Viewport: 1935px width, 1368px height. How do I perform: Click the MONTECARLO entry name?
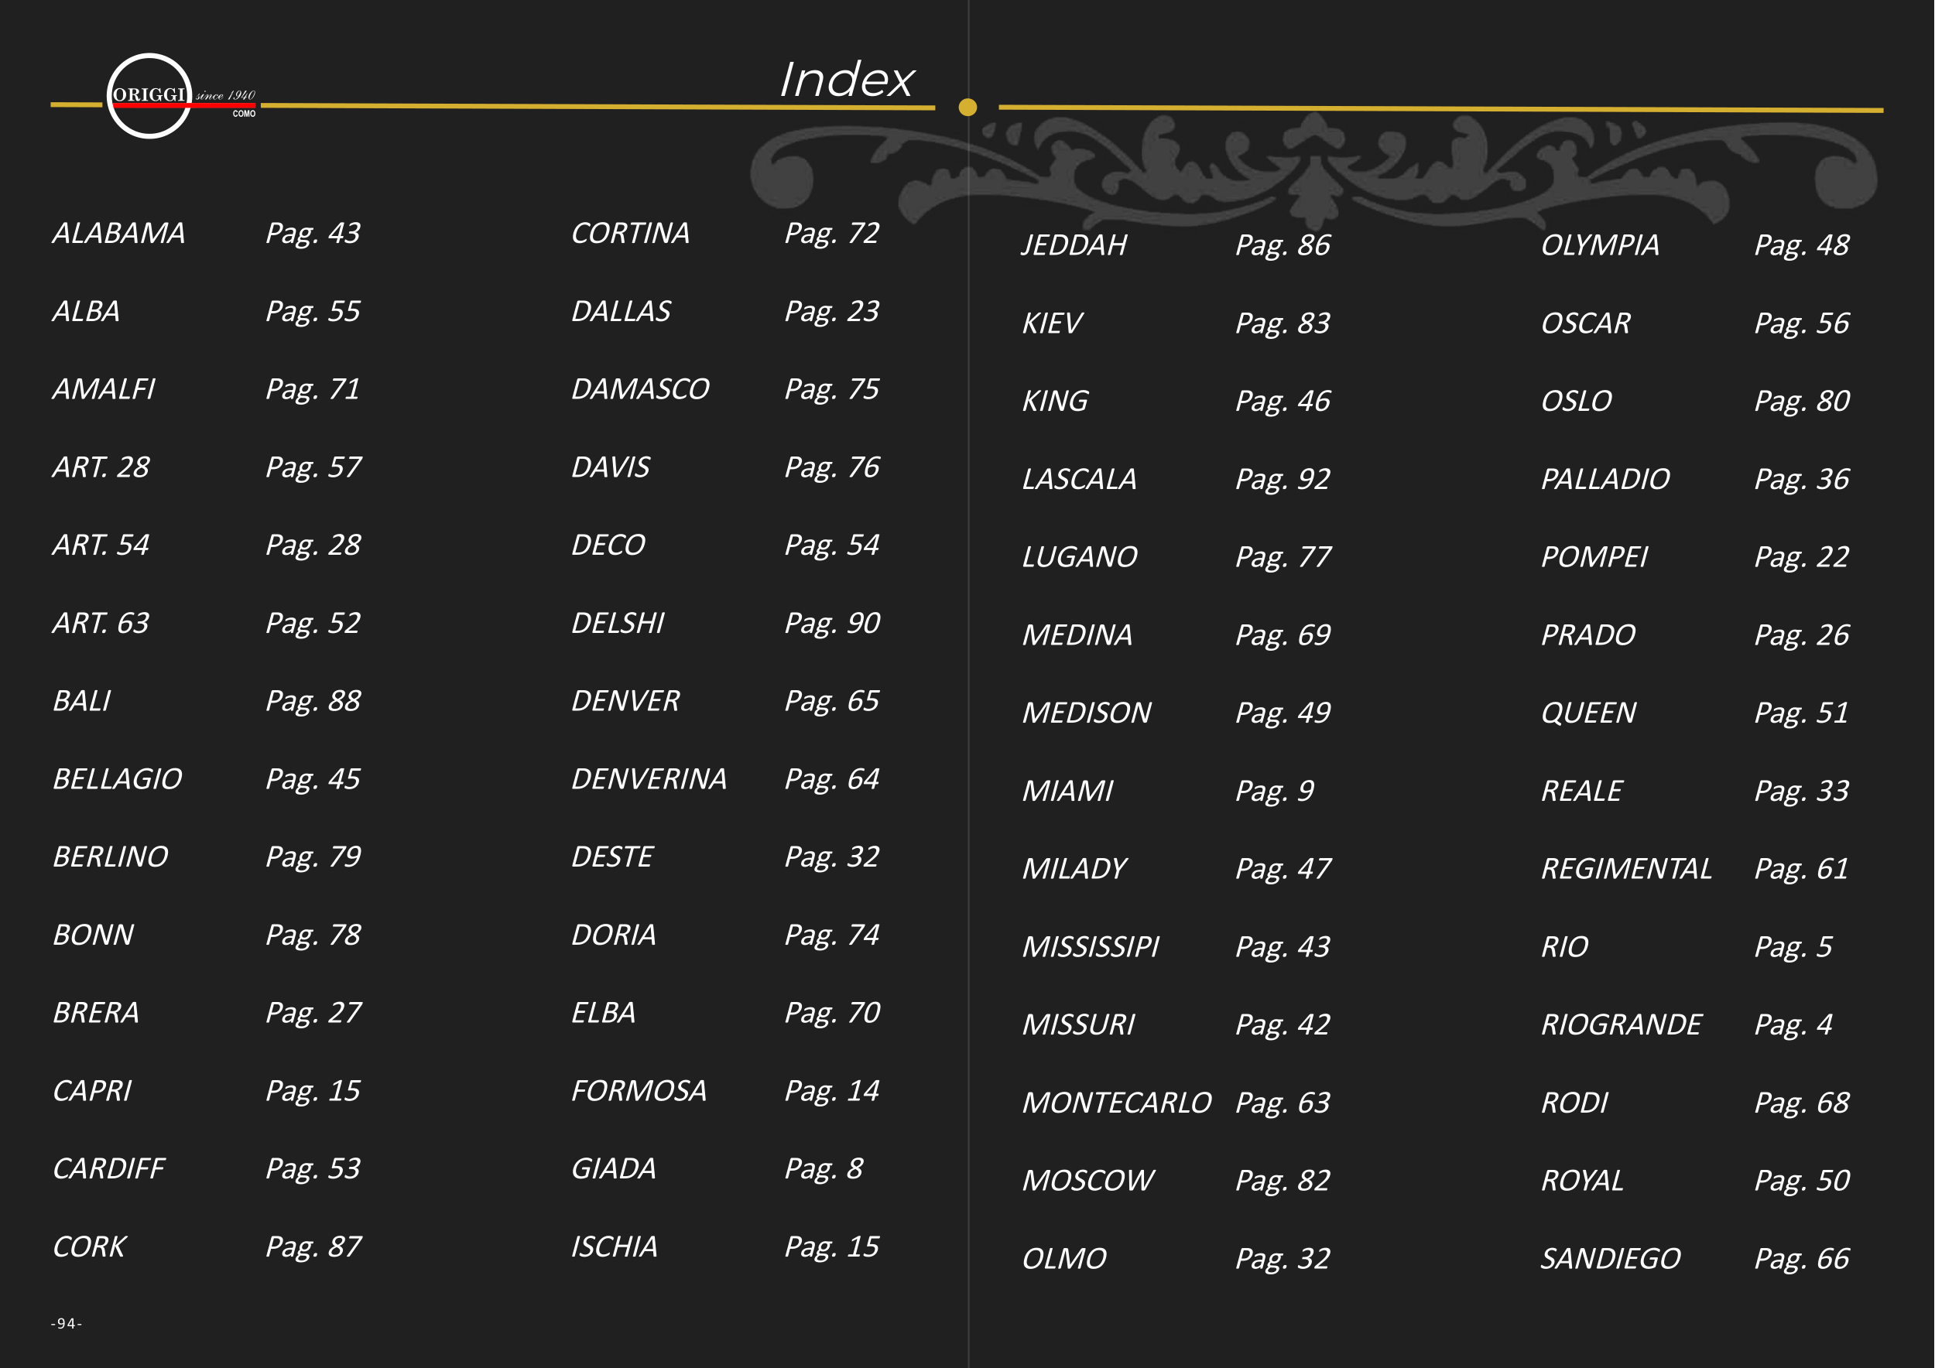[1116, 1103]
